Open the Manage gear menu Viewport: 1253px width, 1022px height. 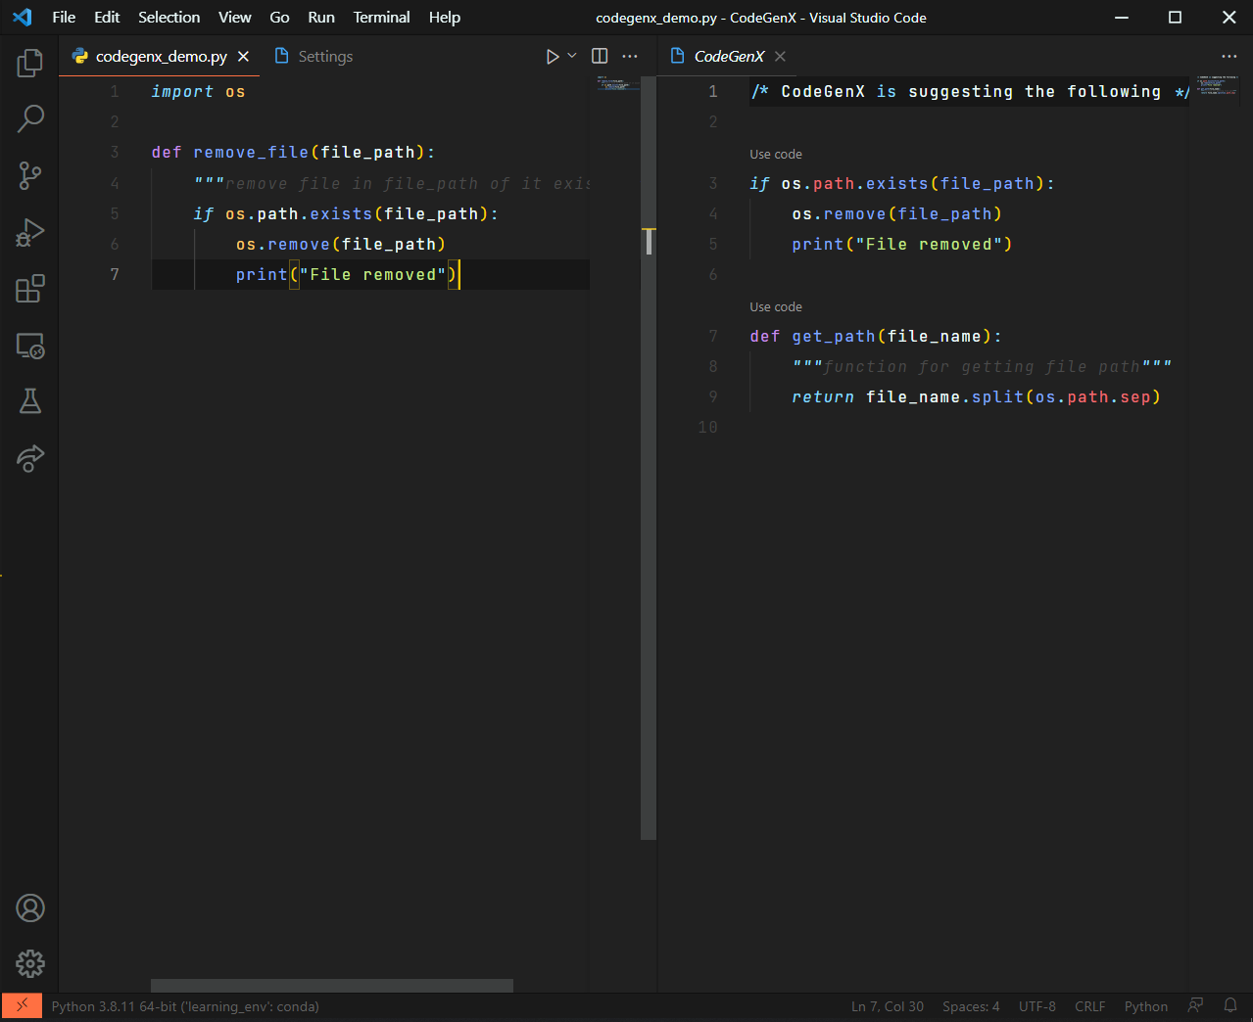pyautogui.click(x=30, y=964)
